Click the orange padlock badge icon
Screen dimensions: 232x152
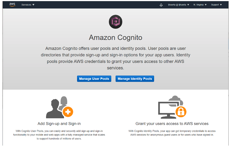tap(181, 112)
